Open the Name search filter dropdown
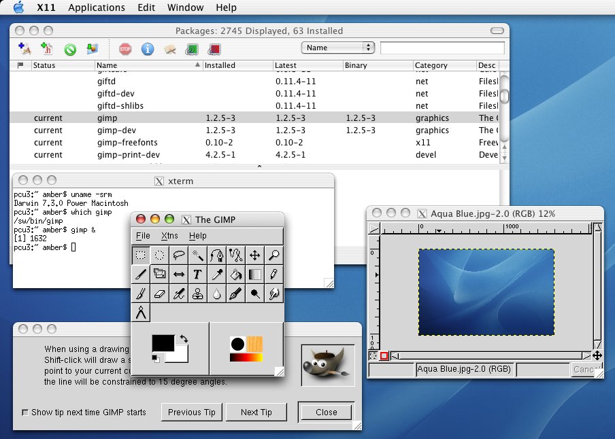 pos(338,48)
